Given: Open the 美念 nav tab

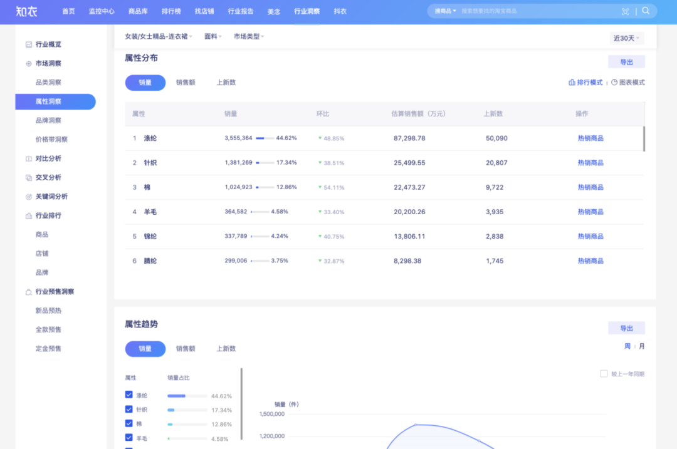Looking at the screenshot, I should 274,12.
